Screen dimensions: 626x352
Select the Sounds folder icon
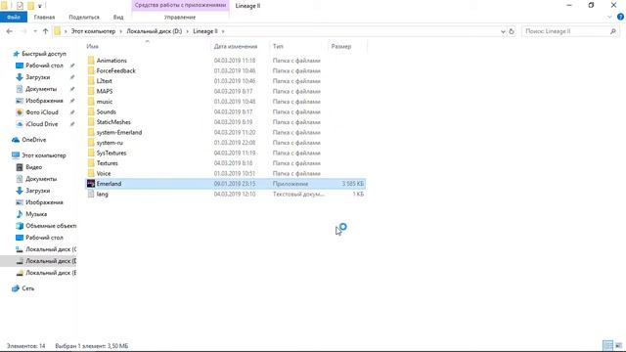tap(91, 111)
